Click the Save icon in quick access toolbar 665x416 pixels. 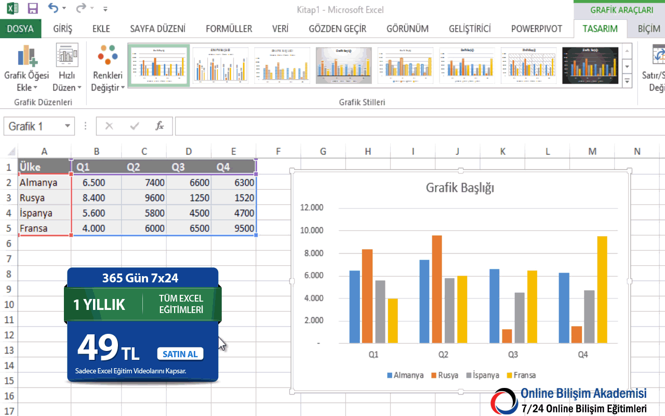tap(33, 8)
